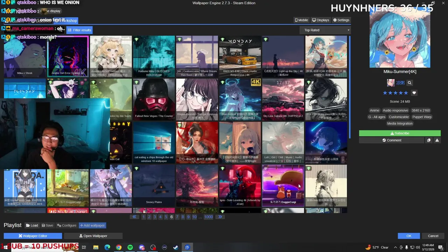Screen dimensions: 448x252
Task: Select the Puppet Warp tag
Action: click(x=422, y=117)
